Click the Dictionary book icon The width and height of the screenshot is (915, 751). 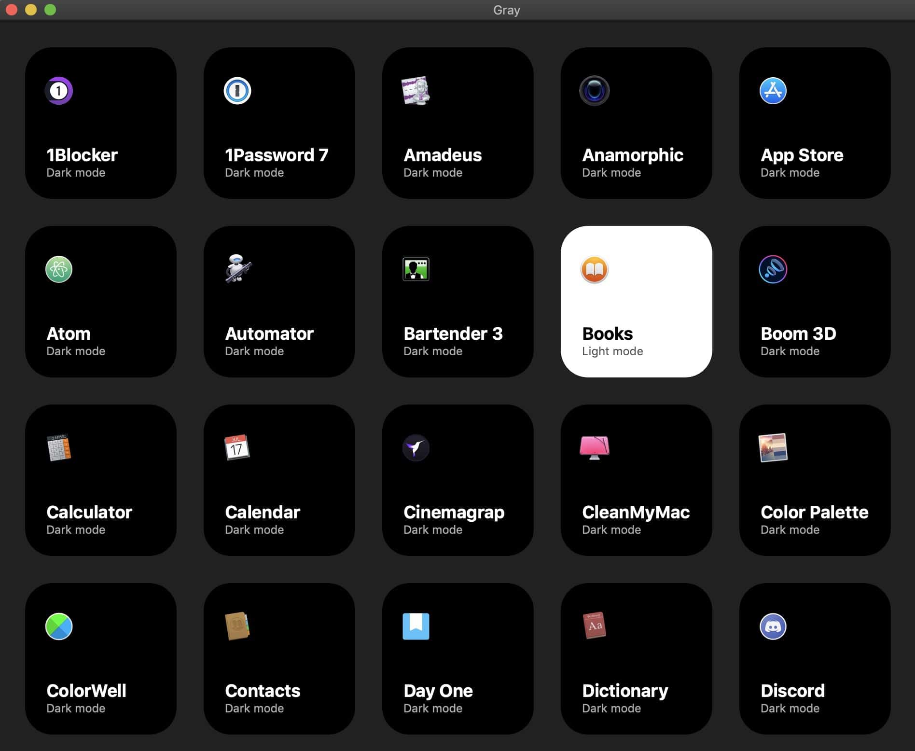[x=595, y=626]
